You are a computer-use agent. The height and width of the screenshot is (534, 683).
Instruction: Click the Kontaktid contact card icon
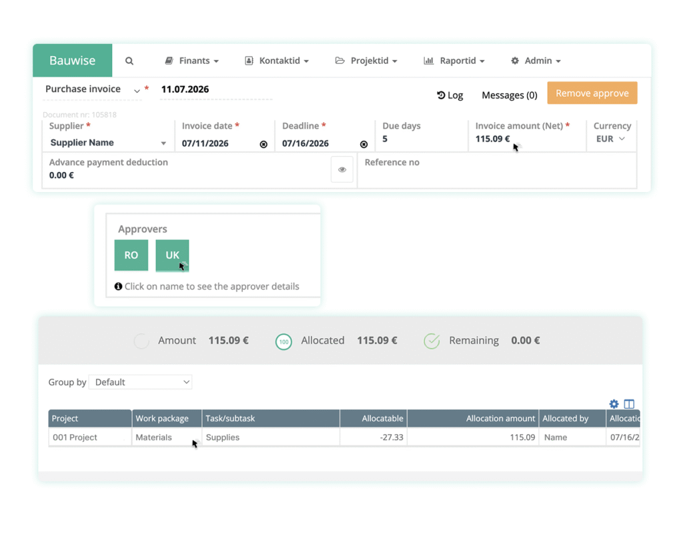[x=249, y=60]
